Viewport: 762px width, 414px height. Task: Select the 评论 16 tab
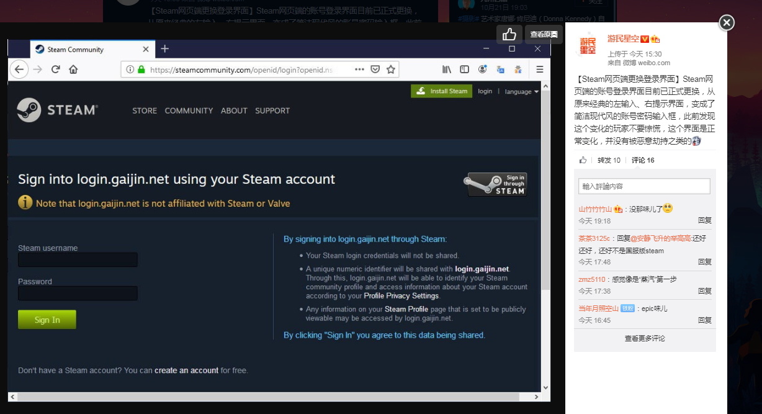[643, 160]
